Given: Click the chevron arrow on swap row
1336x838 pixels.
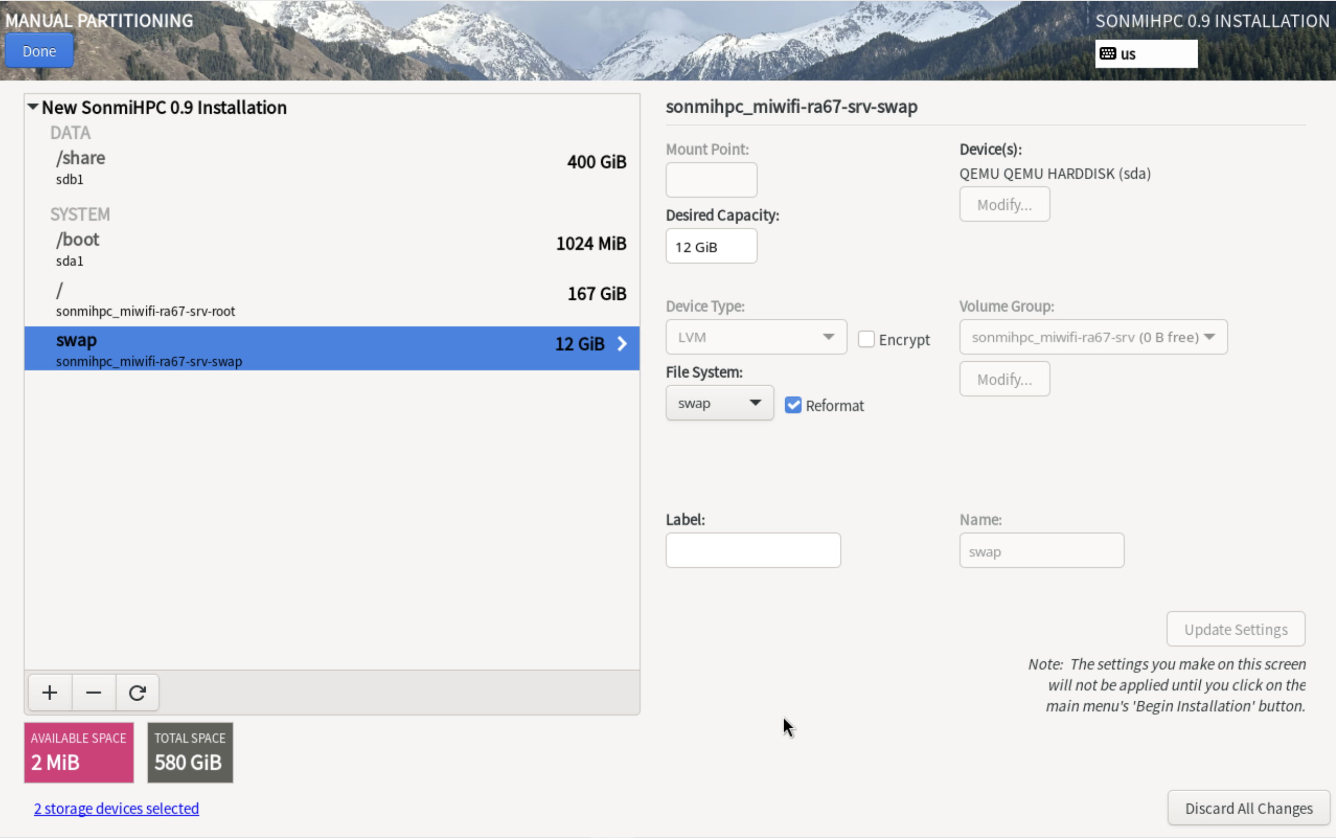Looking at the screenshot, I should (622, 344).
